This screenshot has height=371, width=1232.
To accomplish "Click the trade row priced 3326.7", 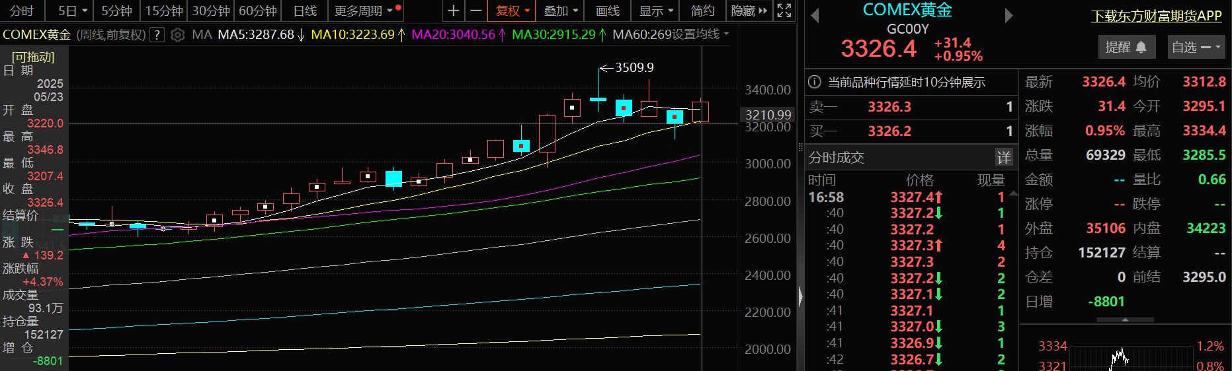I will 911,359.
